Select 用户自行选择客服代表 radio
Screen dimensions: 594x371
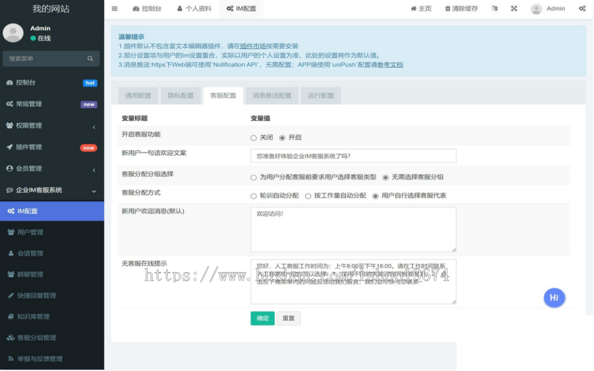coord(376,196)
